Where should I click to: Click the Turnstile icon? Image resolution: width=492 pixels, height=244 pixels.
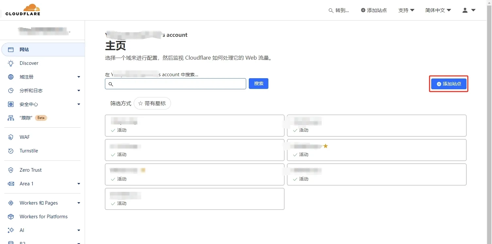coord(11,151)
